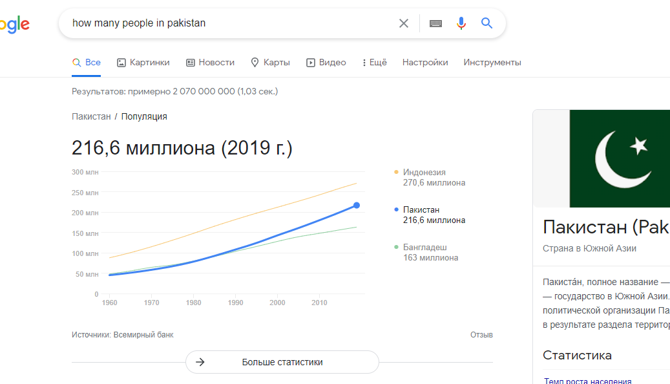Click Бангладеш legend entry with green dot

[x=424, y=248]
